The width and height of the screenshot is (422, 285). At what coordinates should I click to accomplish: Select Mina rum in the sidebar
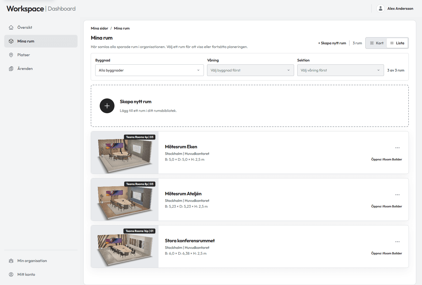coord(41,41)
